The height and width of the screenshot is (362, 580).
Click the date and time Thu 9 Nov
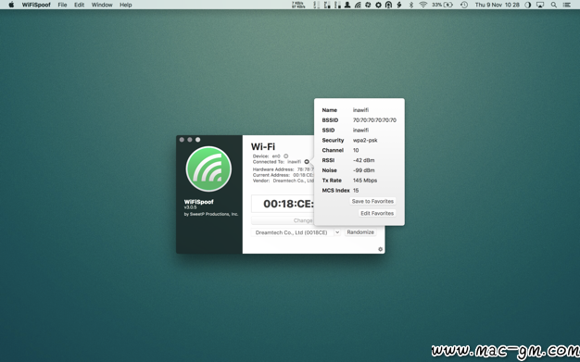pos(498,5)
